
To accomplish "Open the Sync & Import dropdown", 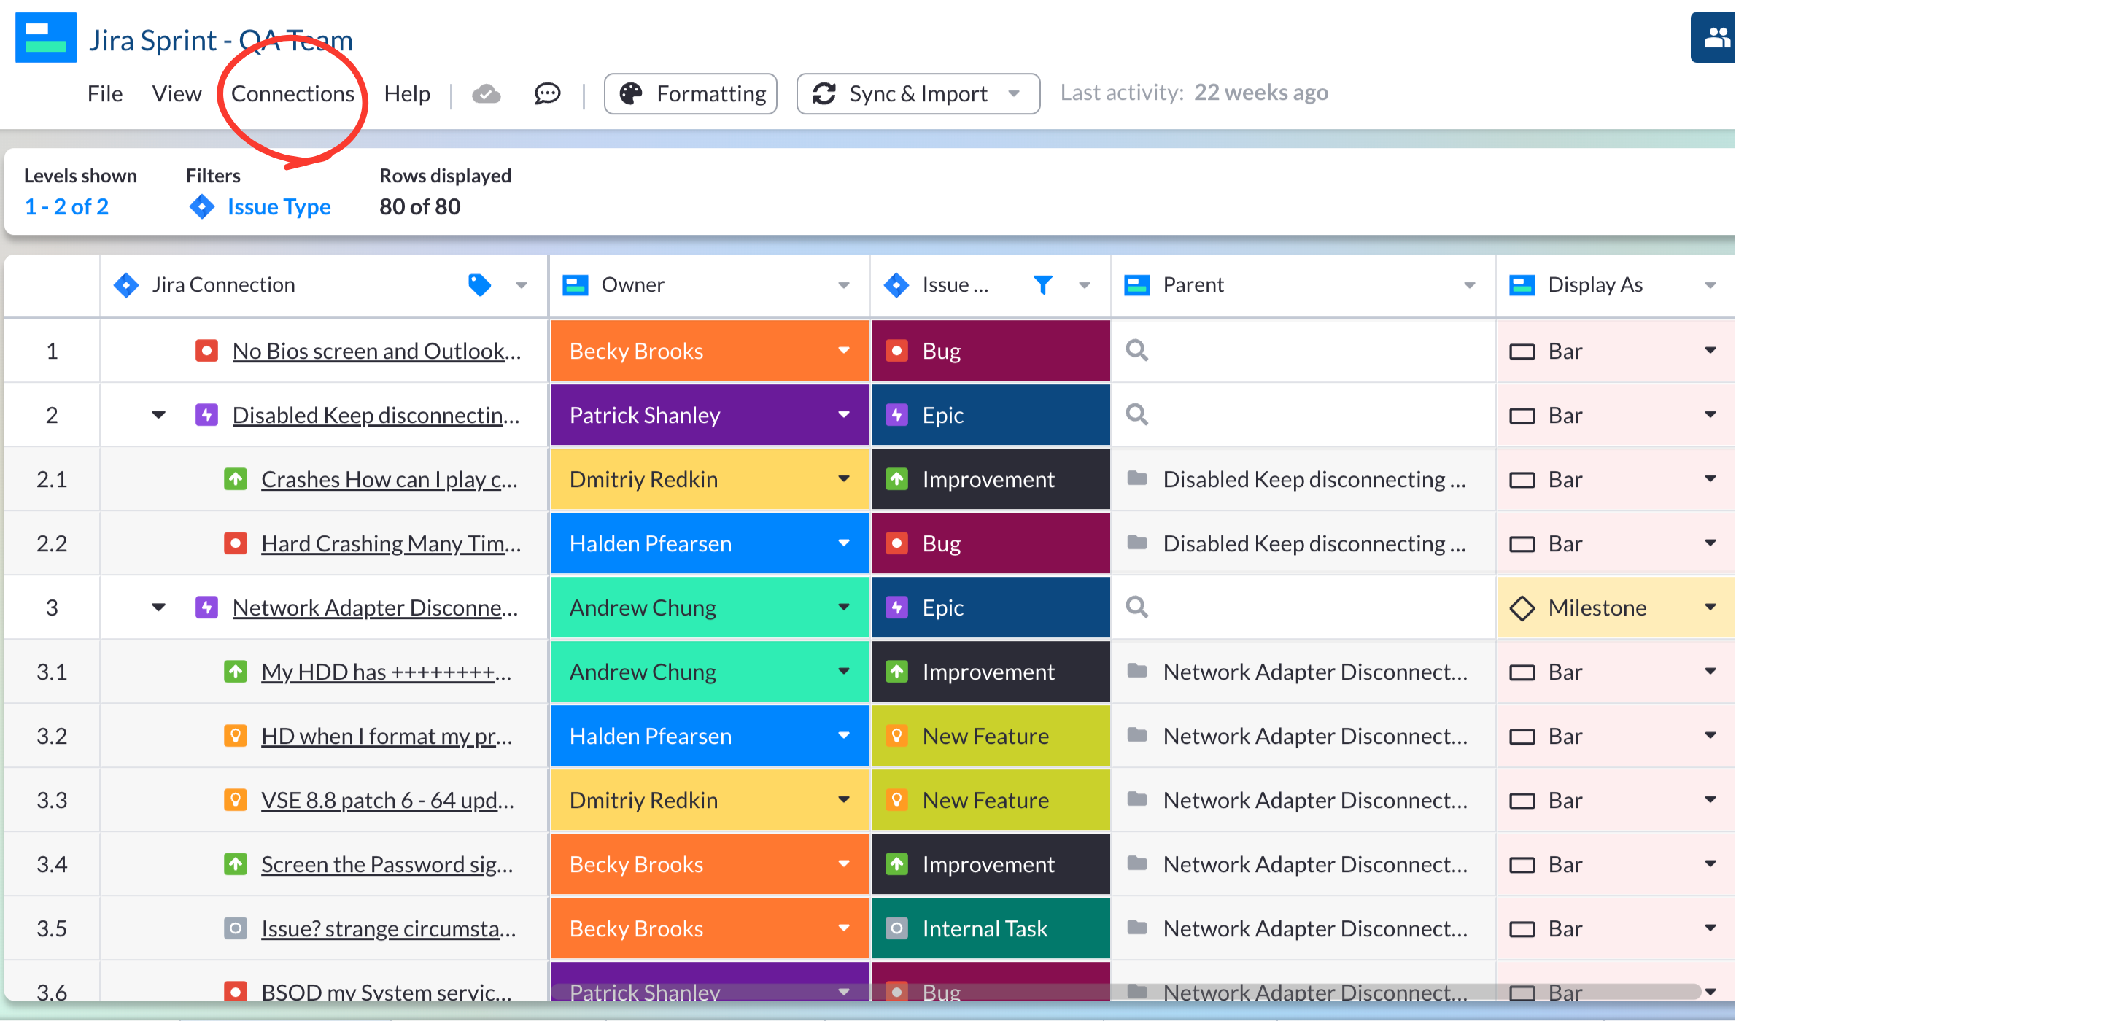I will (918, 94).
